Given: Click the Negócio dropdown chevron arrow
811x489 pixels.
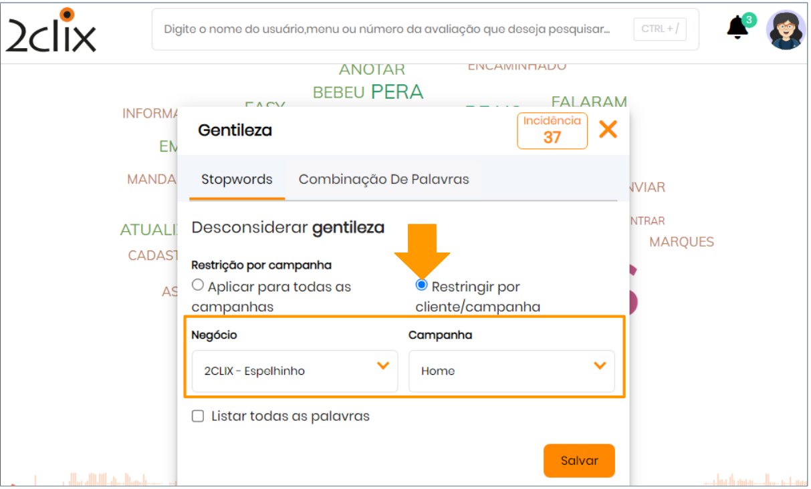Looking at the screenshot, I should tap(383, 365).
